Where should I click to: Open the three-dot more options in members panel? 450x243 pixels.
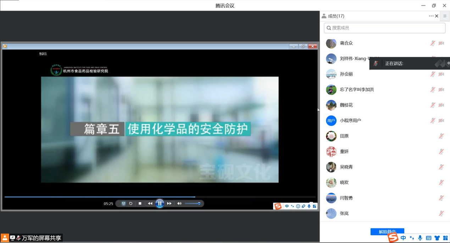point(431,16)
